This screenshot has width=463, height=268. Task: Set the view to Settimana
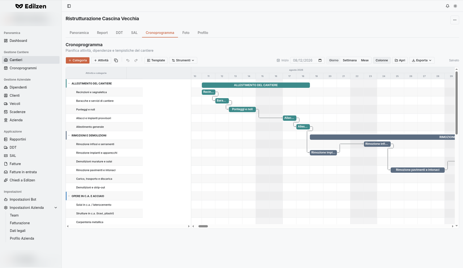pos(350,60)
